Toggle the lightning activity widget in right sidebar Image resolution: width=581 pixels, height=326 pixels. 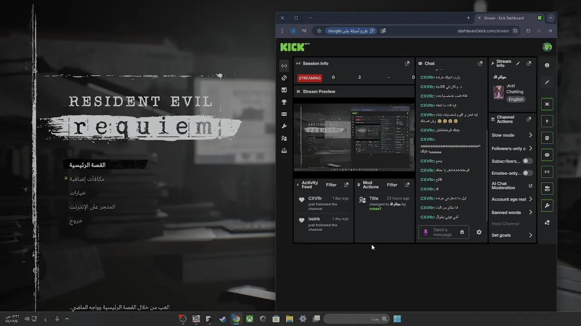(547, 121)
